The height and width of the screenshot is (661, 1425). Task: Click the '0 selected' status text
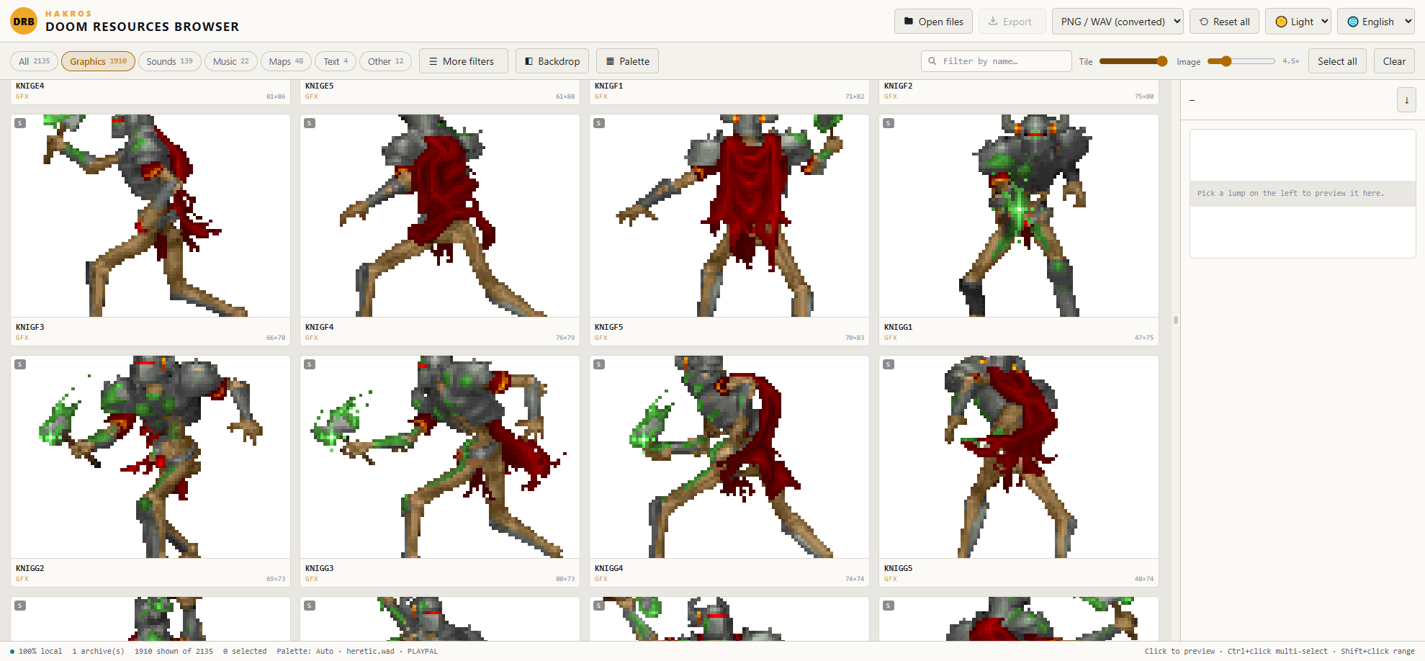click(245, 651)
